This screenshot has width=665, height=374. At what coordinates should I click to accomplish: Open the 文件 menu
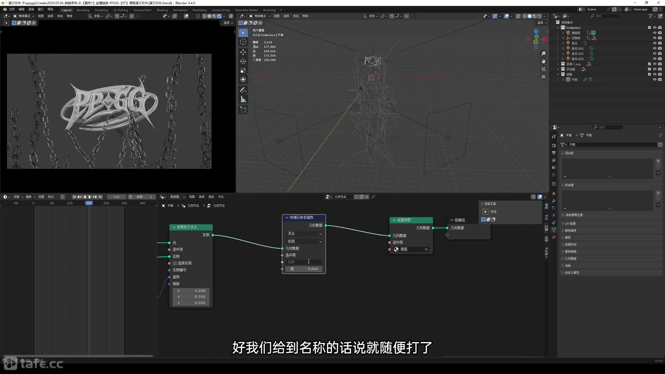12,9
